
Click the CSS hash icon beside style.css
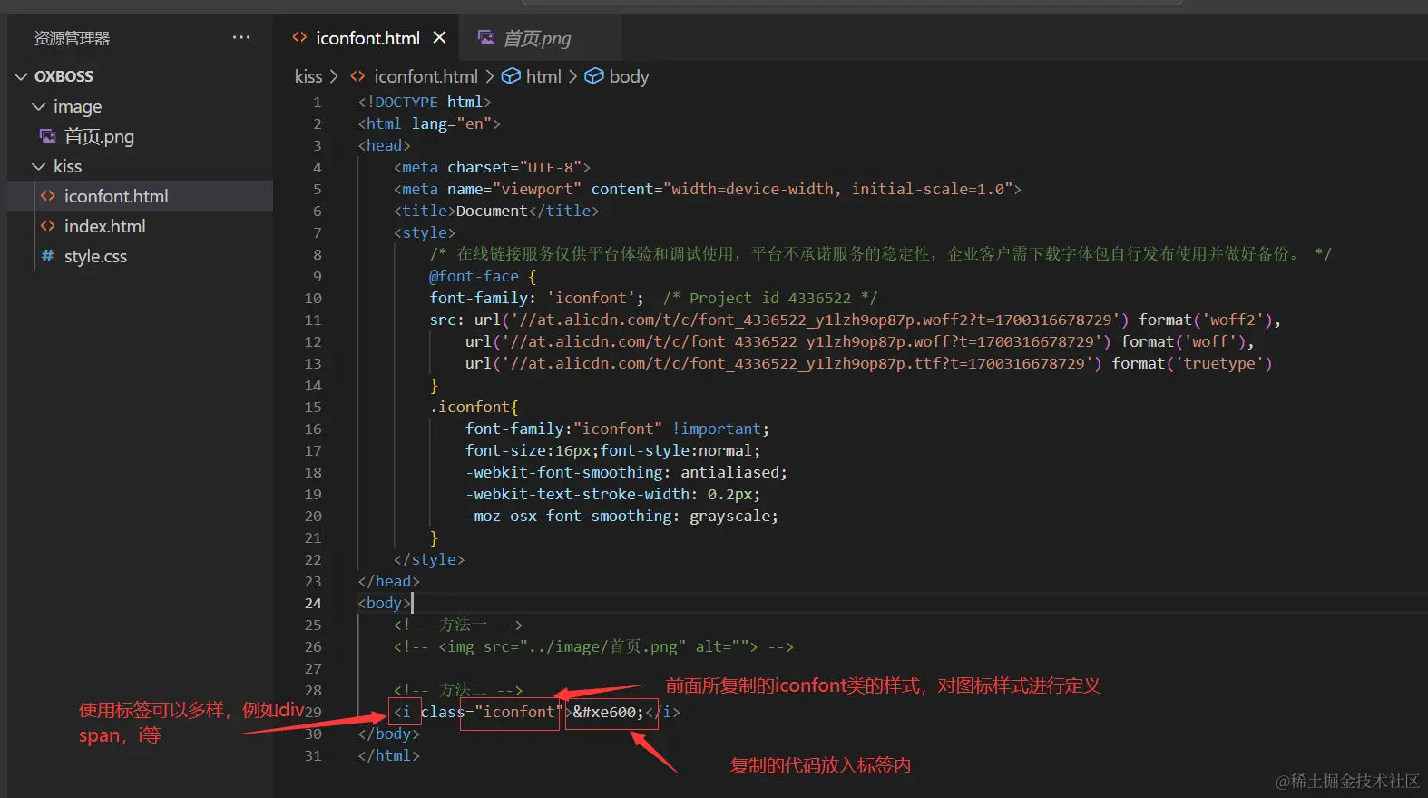tap(47, 256)
